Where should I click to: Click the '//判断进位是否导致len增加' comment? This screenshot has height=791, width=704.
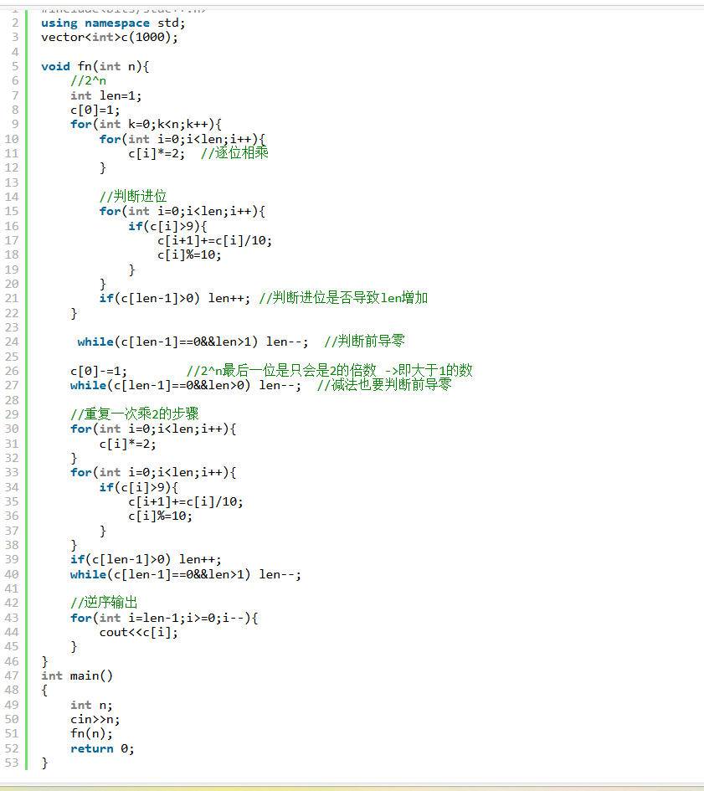(x=343, y=298)
